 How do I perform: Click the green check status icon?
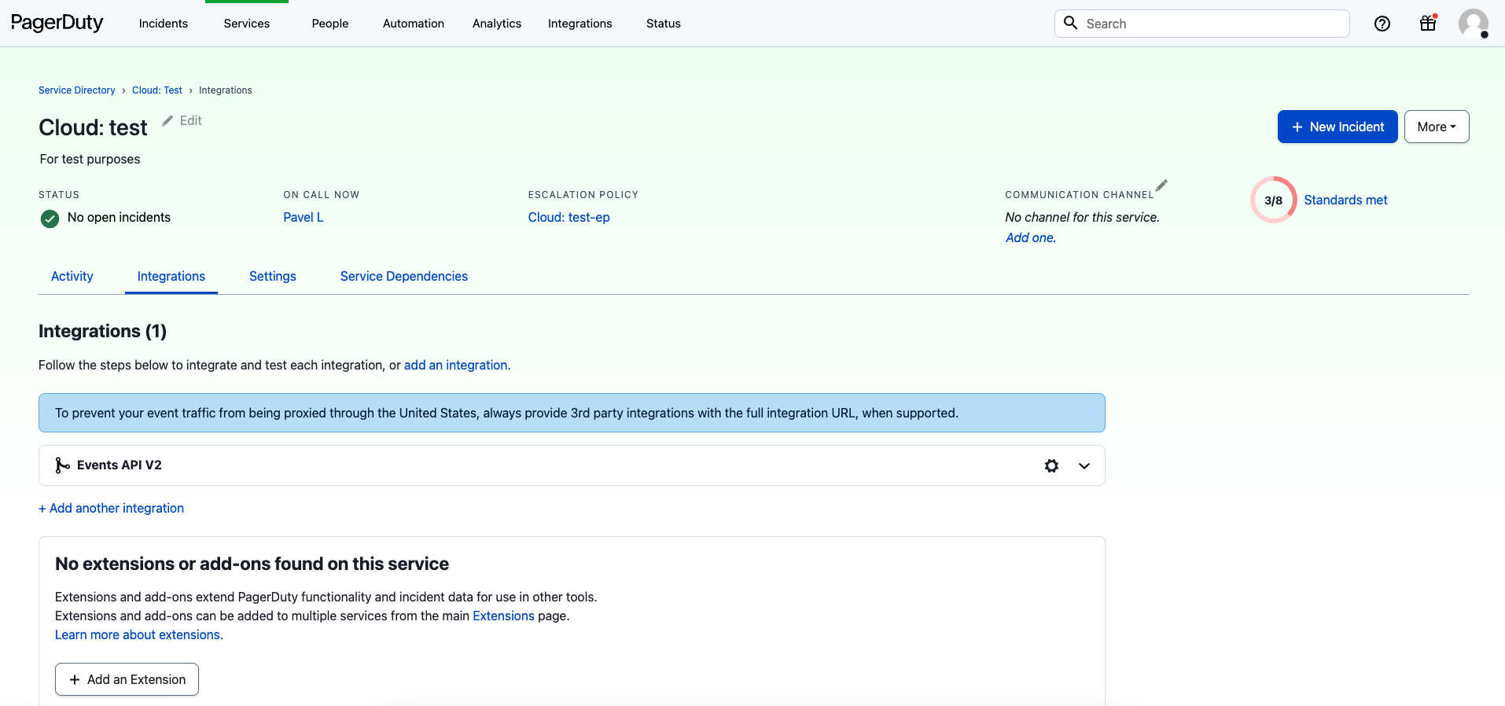(x=50, y=219)
